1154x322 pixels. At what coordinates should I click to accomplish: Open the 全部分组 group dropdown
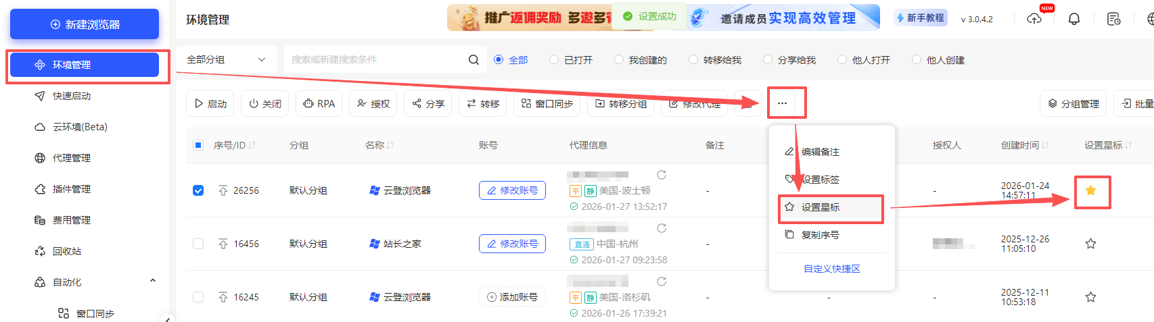(226, 59)
